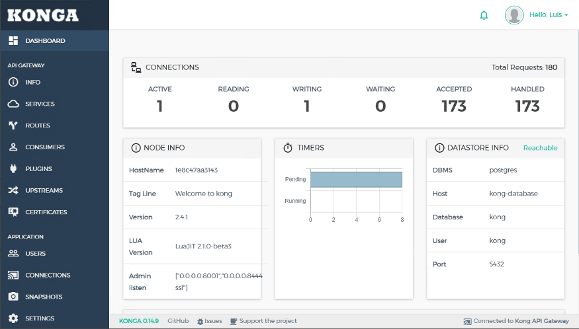Open the sidebar Connections menu item
Viewport: 579px width, 329px height.
point(55,275)
